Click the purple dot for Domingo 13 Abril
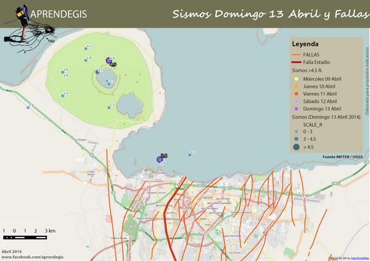The height and width of the screenshot is (261, 370). pyautogui.click(x=297, y=109)
